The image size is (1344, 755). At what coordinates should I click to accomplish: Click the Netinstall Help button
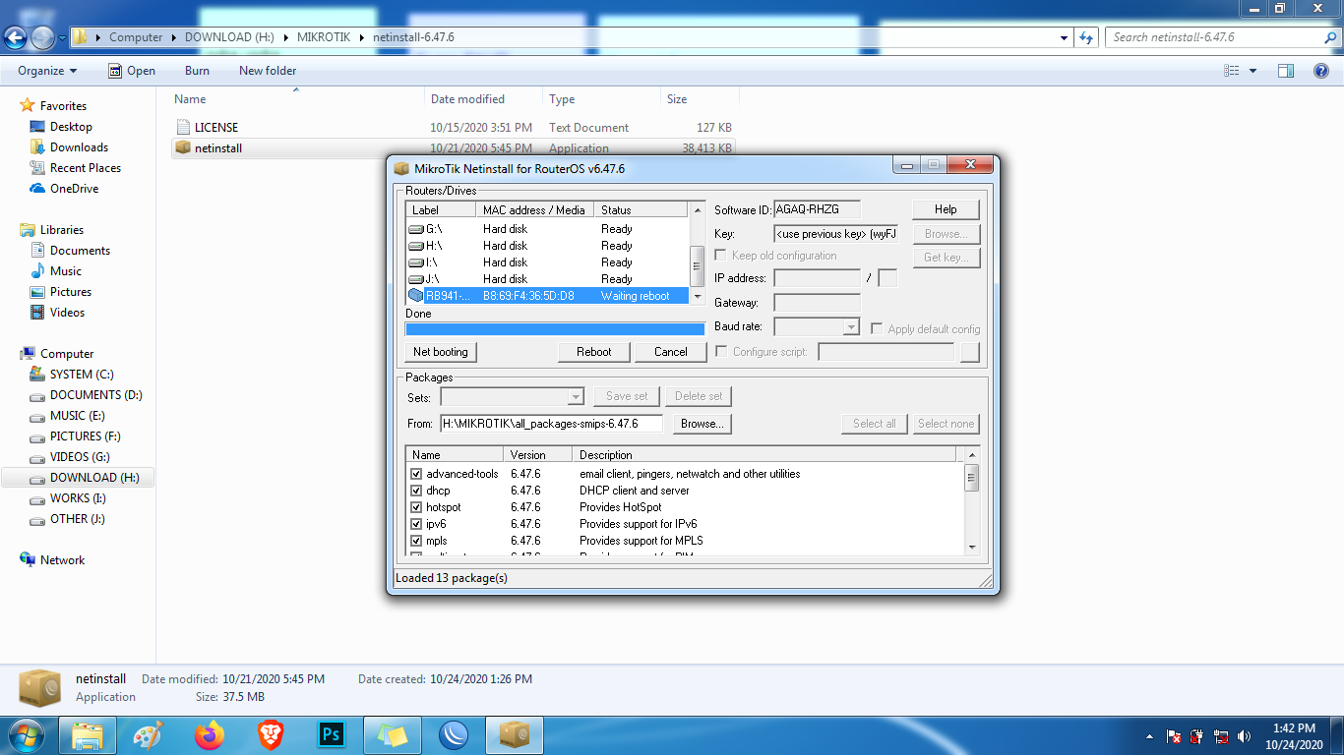[946, 209]
